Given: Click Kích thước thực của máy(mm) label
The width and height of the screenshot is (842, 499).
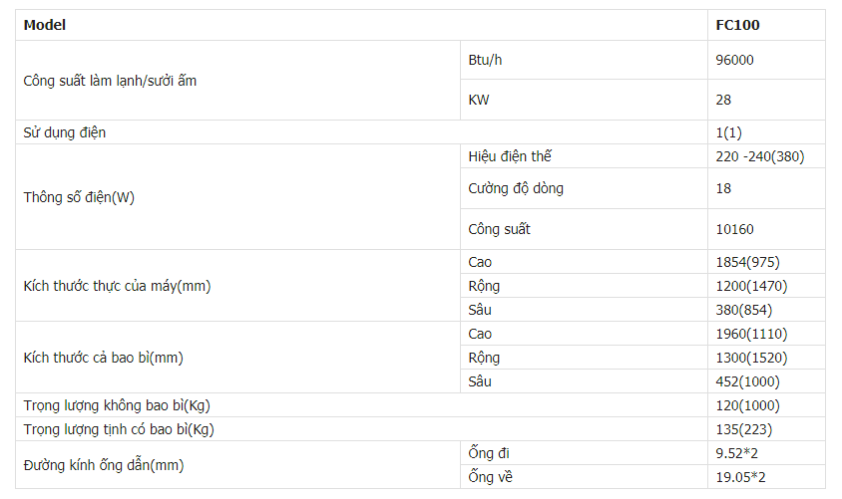Looking at the screenshot, I should (117, 286).
